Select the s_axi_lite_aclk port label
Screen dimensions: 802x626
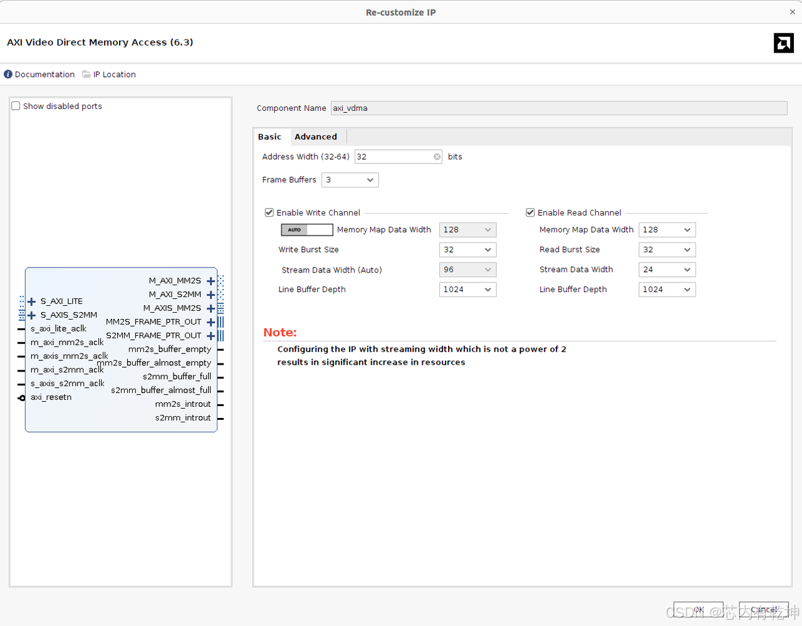point(58,328)
